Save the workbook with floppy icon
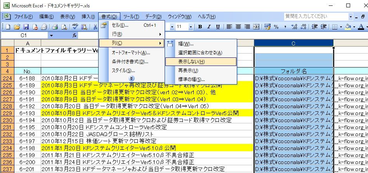 pos(26,27)
